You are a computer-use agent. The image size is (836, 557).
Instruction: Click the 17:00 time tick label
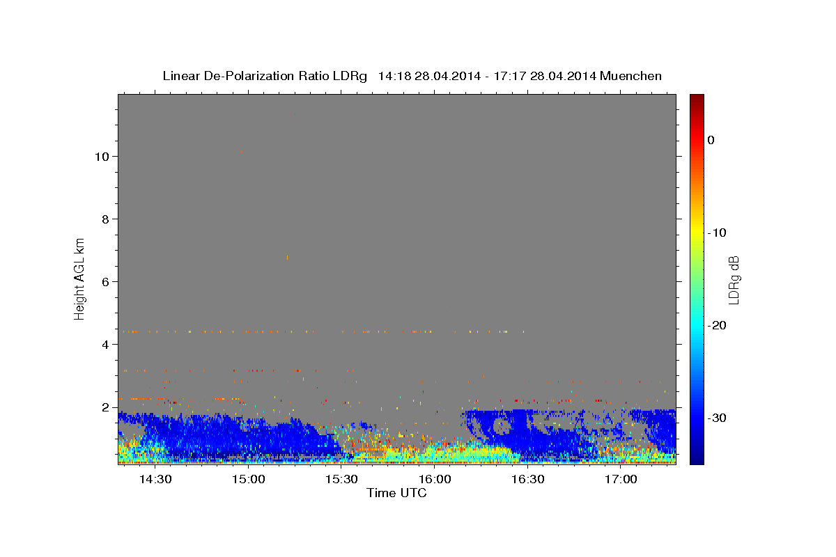point(621,480)
